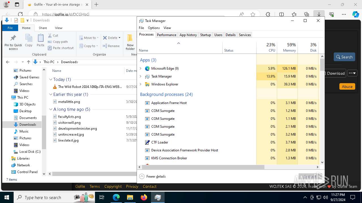Open Gofile more options dropdown

click(352, 73)
